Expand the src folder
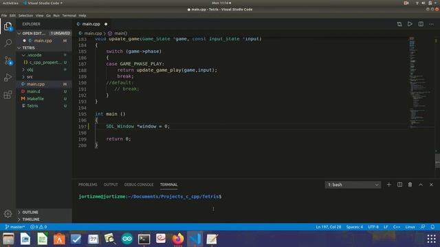440x247 pixels. point(23,77)
